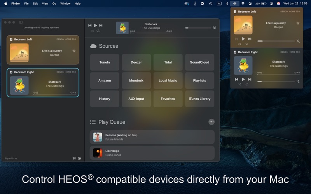Click previous track for Bedroom Right in popup
The width and height of the screenshot is (311, 194).
236,80
